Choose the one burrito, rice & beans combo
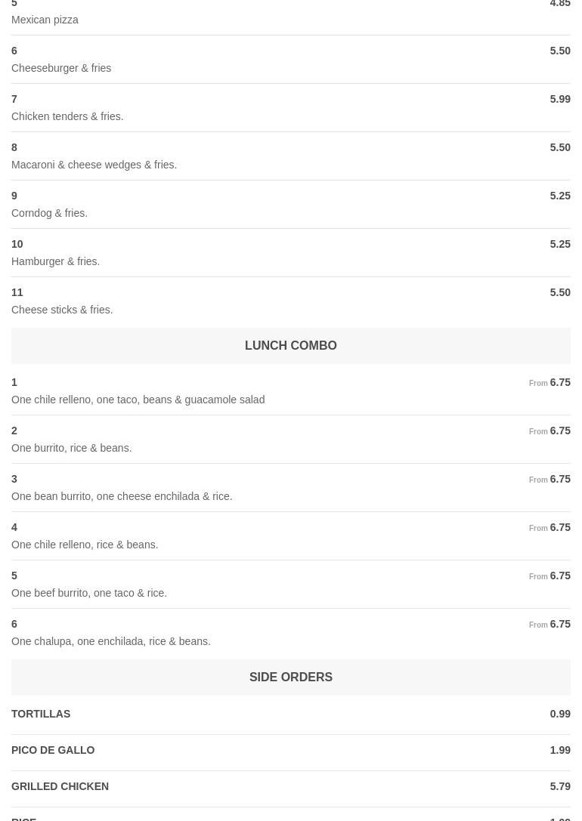Viewport: 582px width, 821px height. [71, 448]
